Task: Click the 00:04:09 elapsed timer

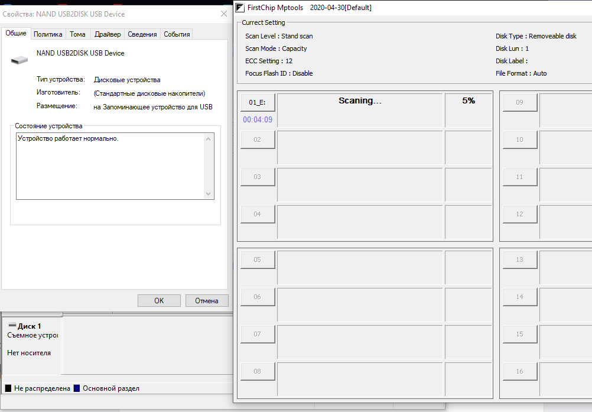Action: pyautogui.click(x=258, y=120)
